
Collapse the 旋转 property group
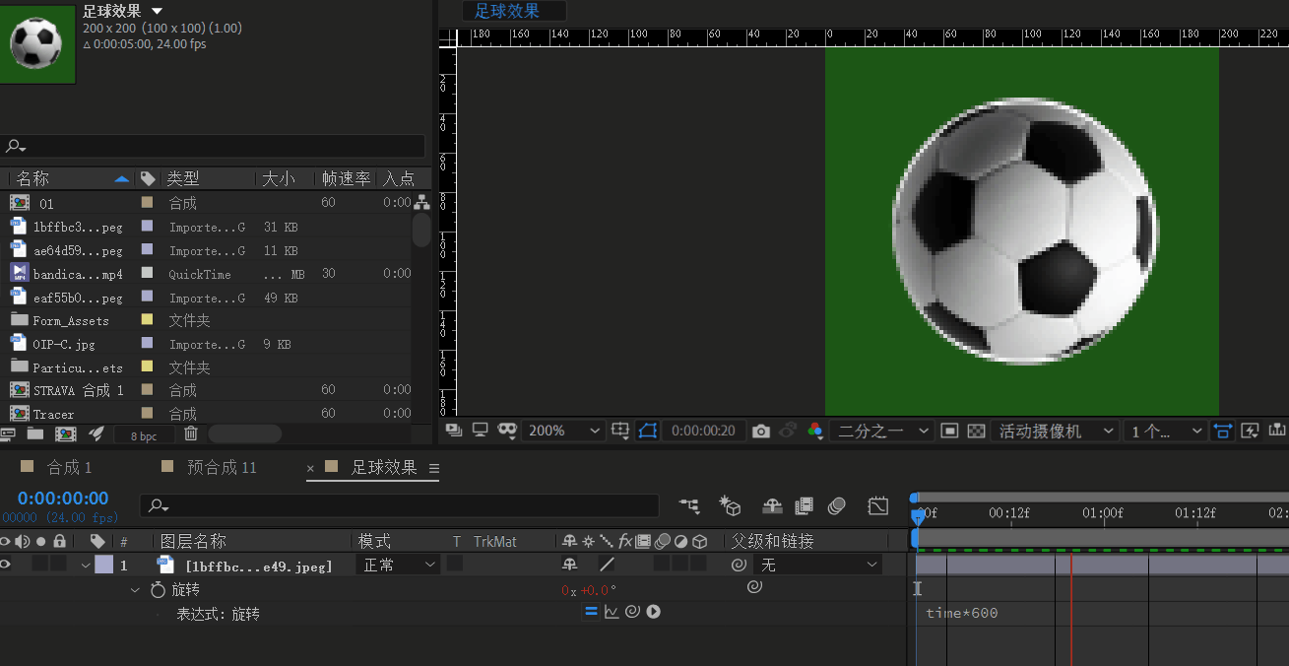[x=135, y=589]
